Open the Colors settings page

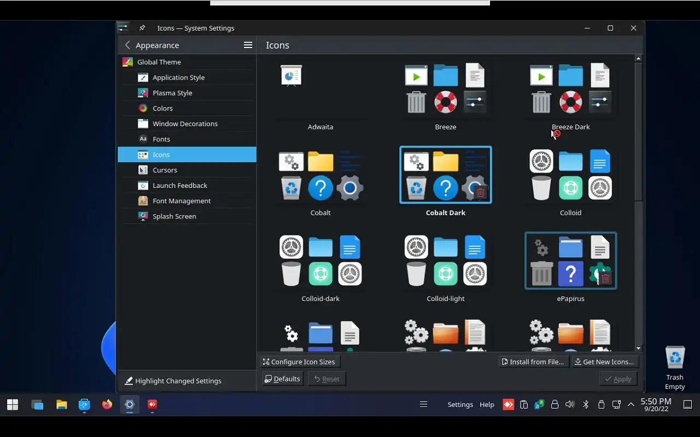pos(187,108)
